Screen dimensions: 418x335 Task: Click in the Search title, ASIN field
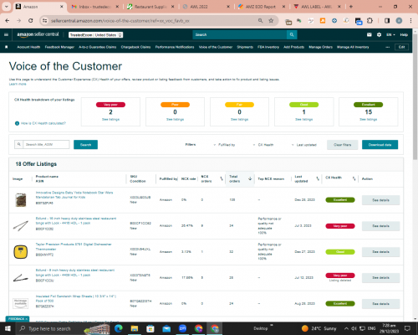click(x=46, y=144)
